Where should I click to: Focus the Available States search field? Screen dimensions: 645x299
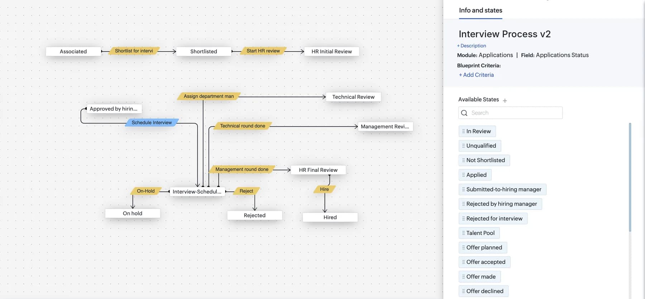(x=510, y=113)
